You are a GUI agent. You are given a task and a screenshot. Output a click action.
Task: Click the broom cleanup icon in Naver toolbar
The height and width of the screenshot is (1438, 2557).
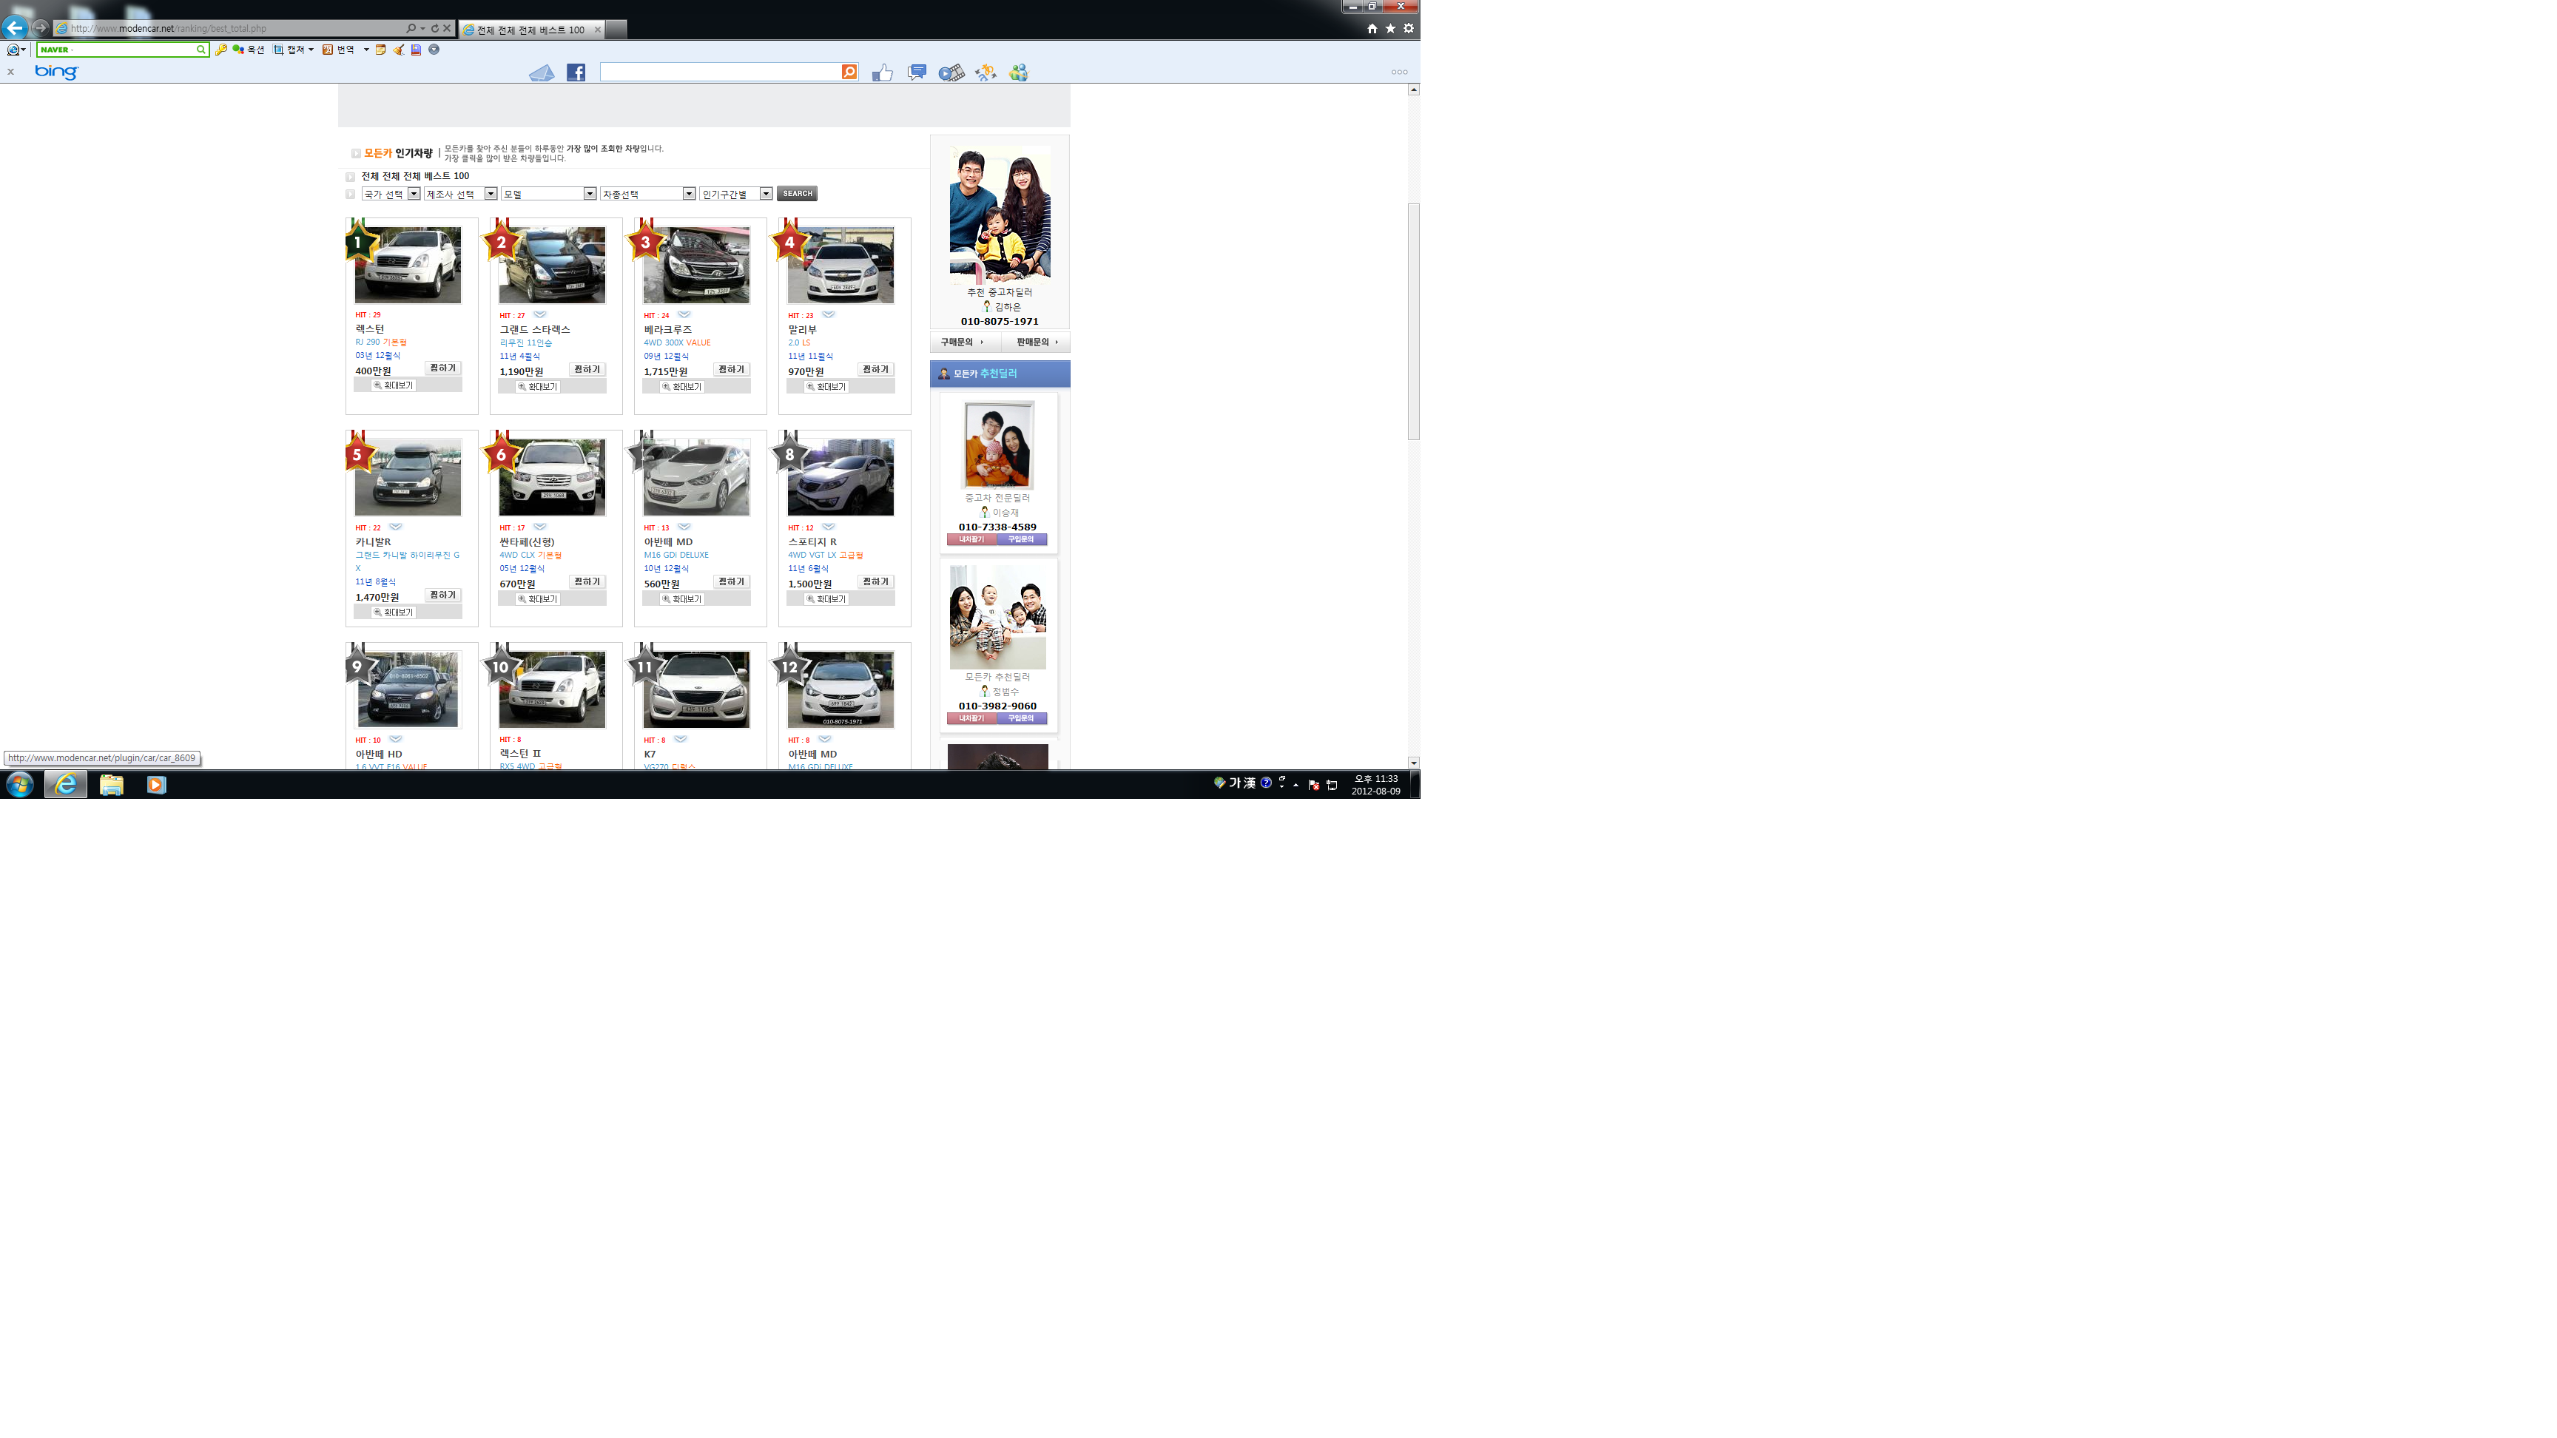click(398, 50)
